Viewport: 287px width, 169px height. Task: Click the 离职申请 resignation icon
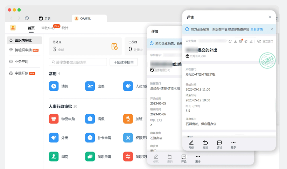[90, 156]
